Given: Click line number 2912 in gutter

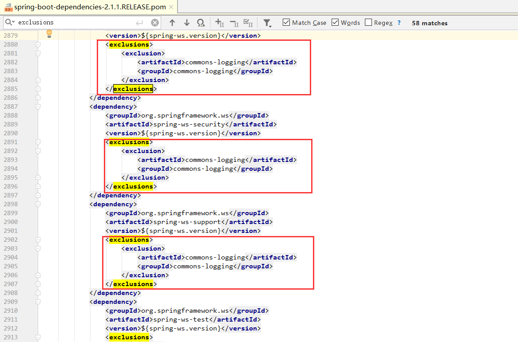Looking at the screenshot, I should point(11,328).
